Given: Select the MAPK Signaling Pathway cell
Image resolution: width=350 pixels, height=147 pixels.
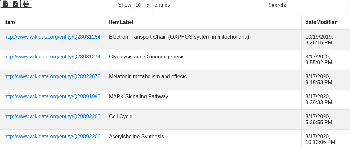Looking at the screenshot, I should click(203, 100).
